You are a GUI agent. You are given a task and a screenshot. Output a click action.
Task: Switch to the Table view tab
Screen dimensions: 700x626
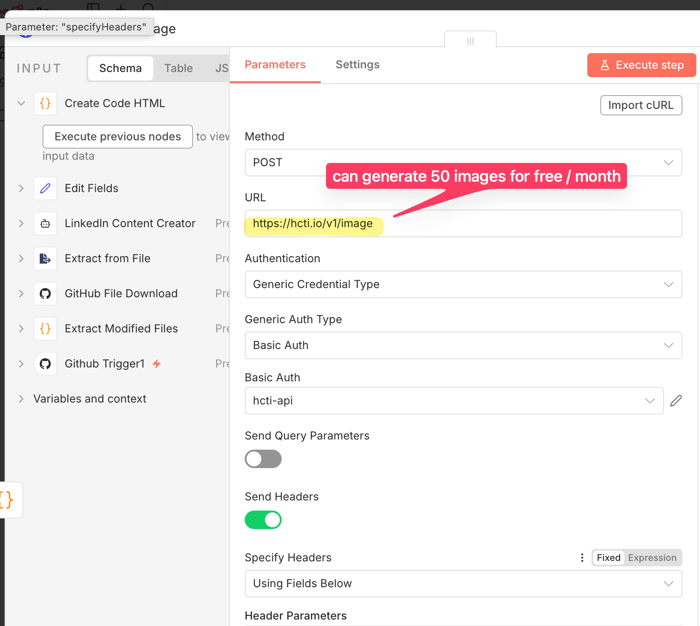(x=178, y=68)
